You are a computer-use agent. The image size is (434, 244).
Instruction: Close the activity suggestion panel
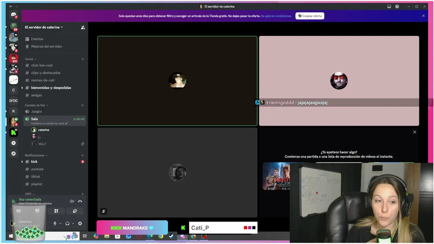click(x=414, y=132)
